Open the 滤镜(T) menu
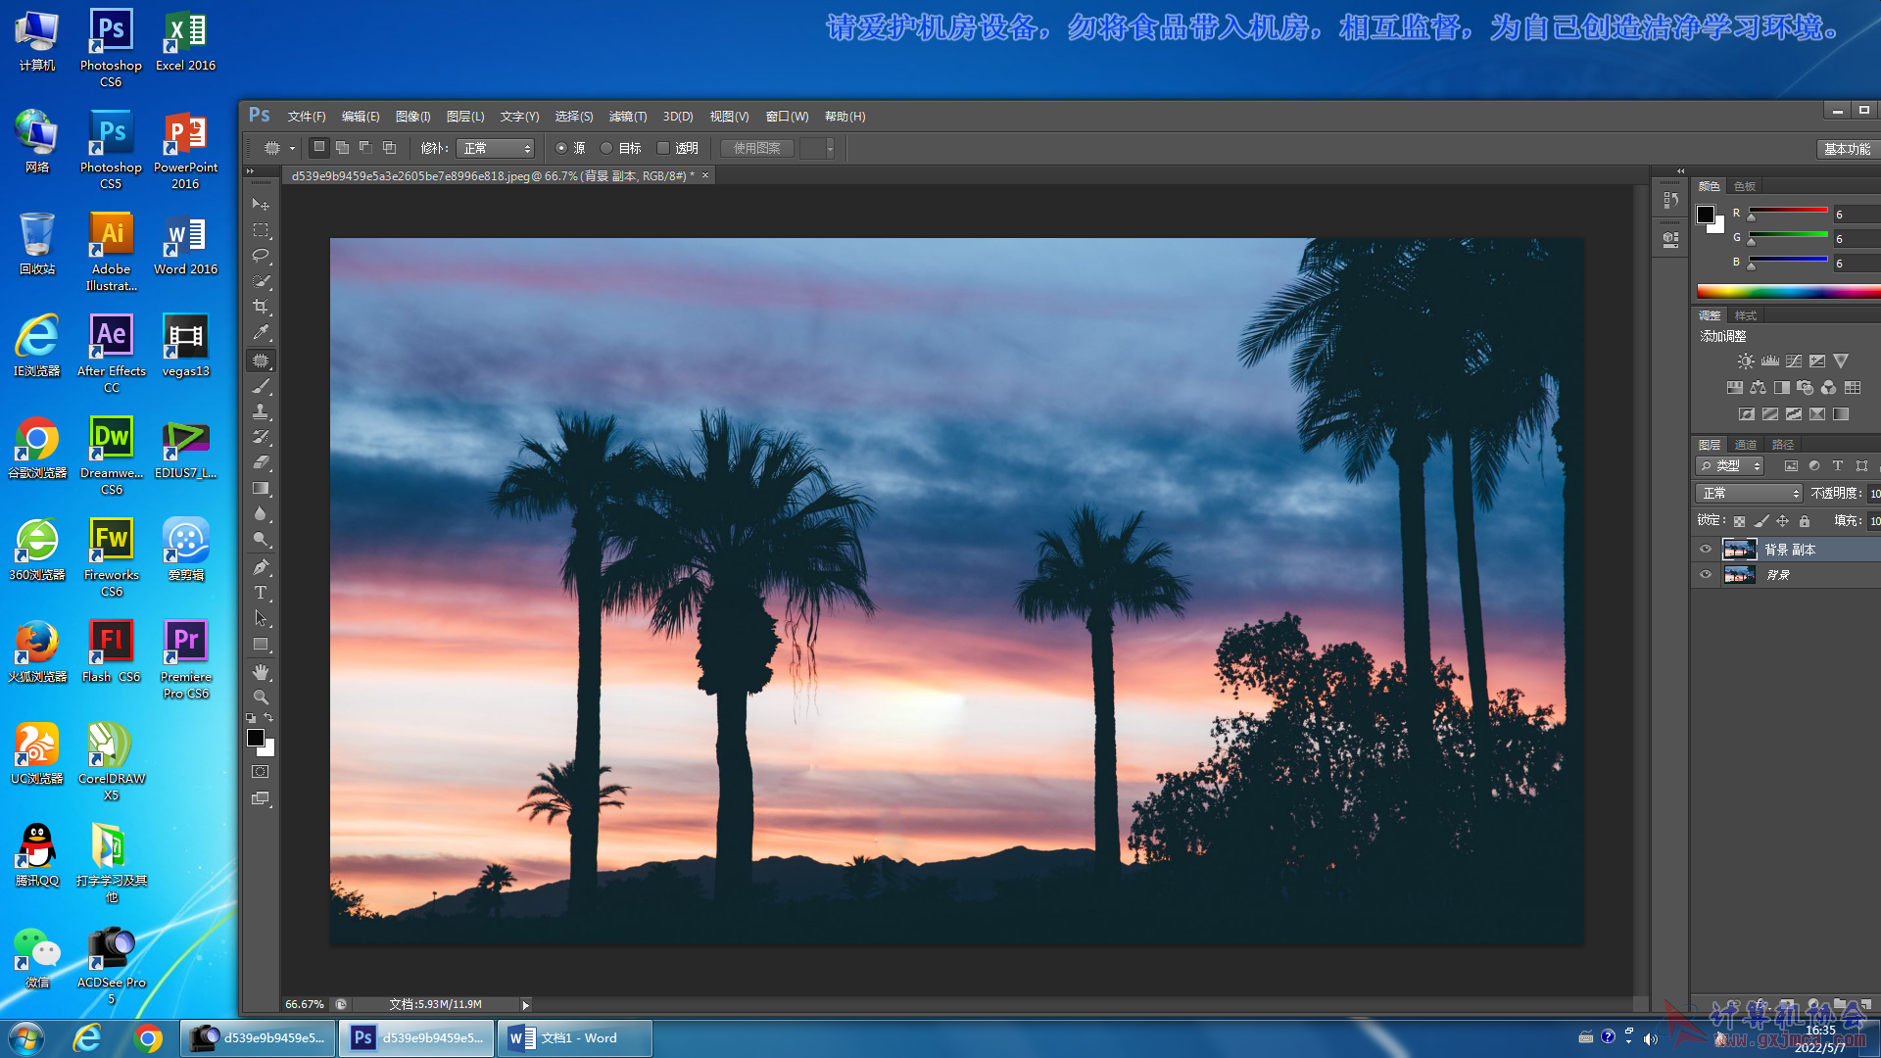The image size is (1881, 1058). (627, 117)
